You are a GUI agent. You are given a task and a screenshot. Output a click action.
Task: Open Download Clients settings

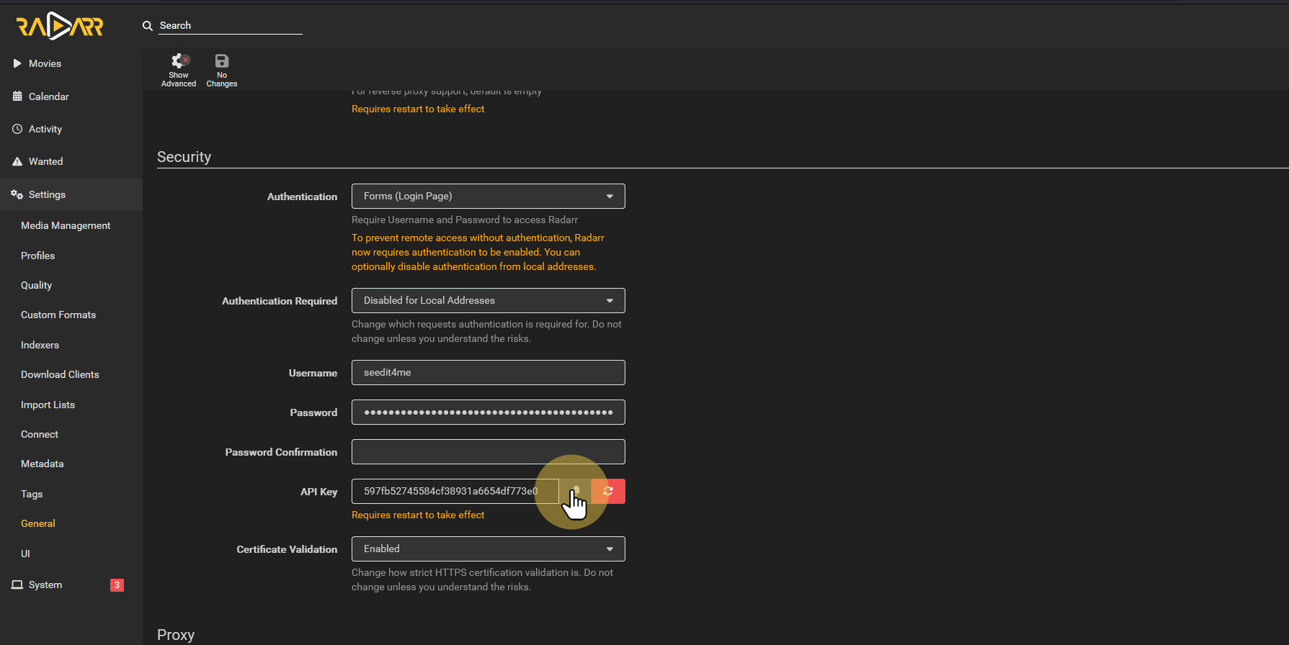[x=61, y=374]
